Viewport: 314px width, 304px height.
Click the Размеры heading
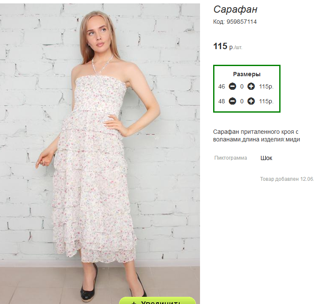click(247, 74)
